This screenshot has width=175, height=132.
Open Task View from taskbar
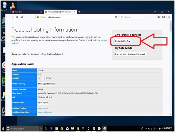tap(46, 129)
